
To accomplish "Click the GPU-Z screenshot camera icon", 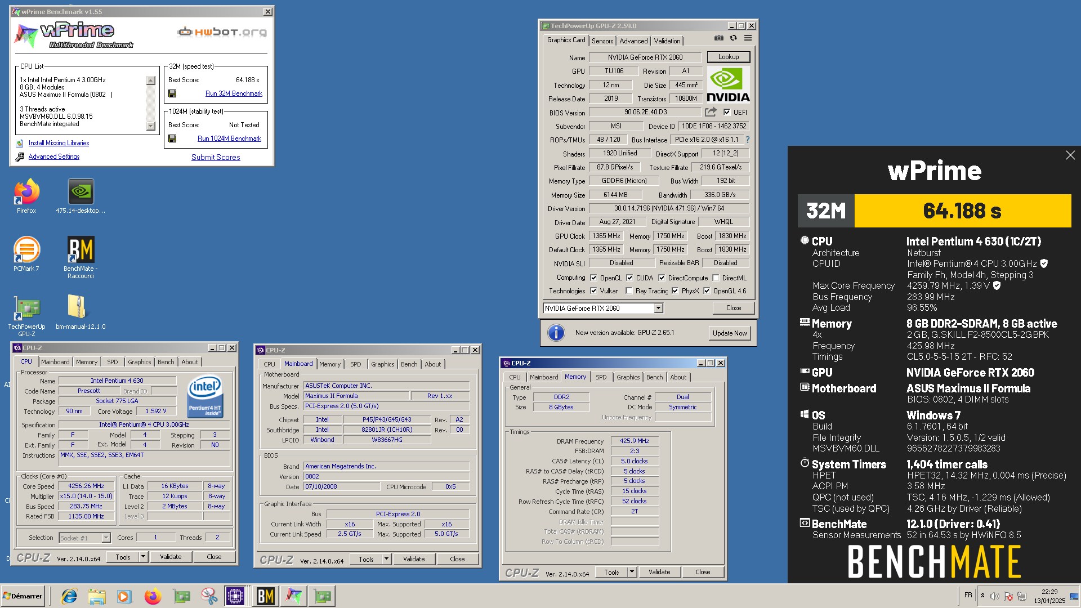I will point(719,38).
